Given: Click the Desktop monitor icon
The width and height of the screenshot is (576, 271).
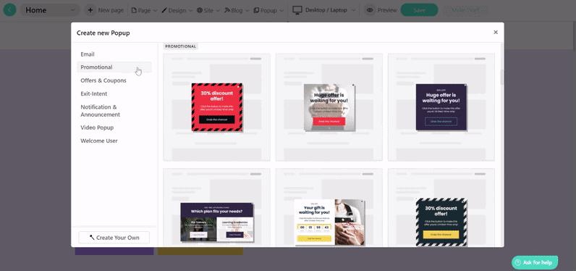Looking at the screenshot, I should [297, 10].
